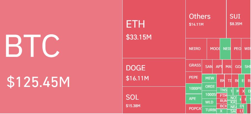Open the green ORDI tile
The image size is (251, 114).
[209, 87]
